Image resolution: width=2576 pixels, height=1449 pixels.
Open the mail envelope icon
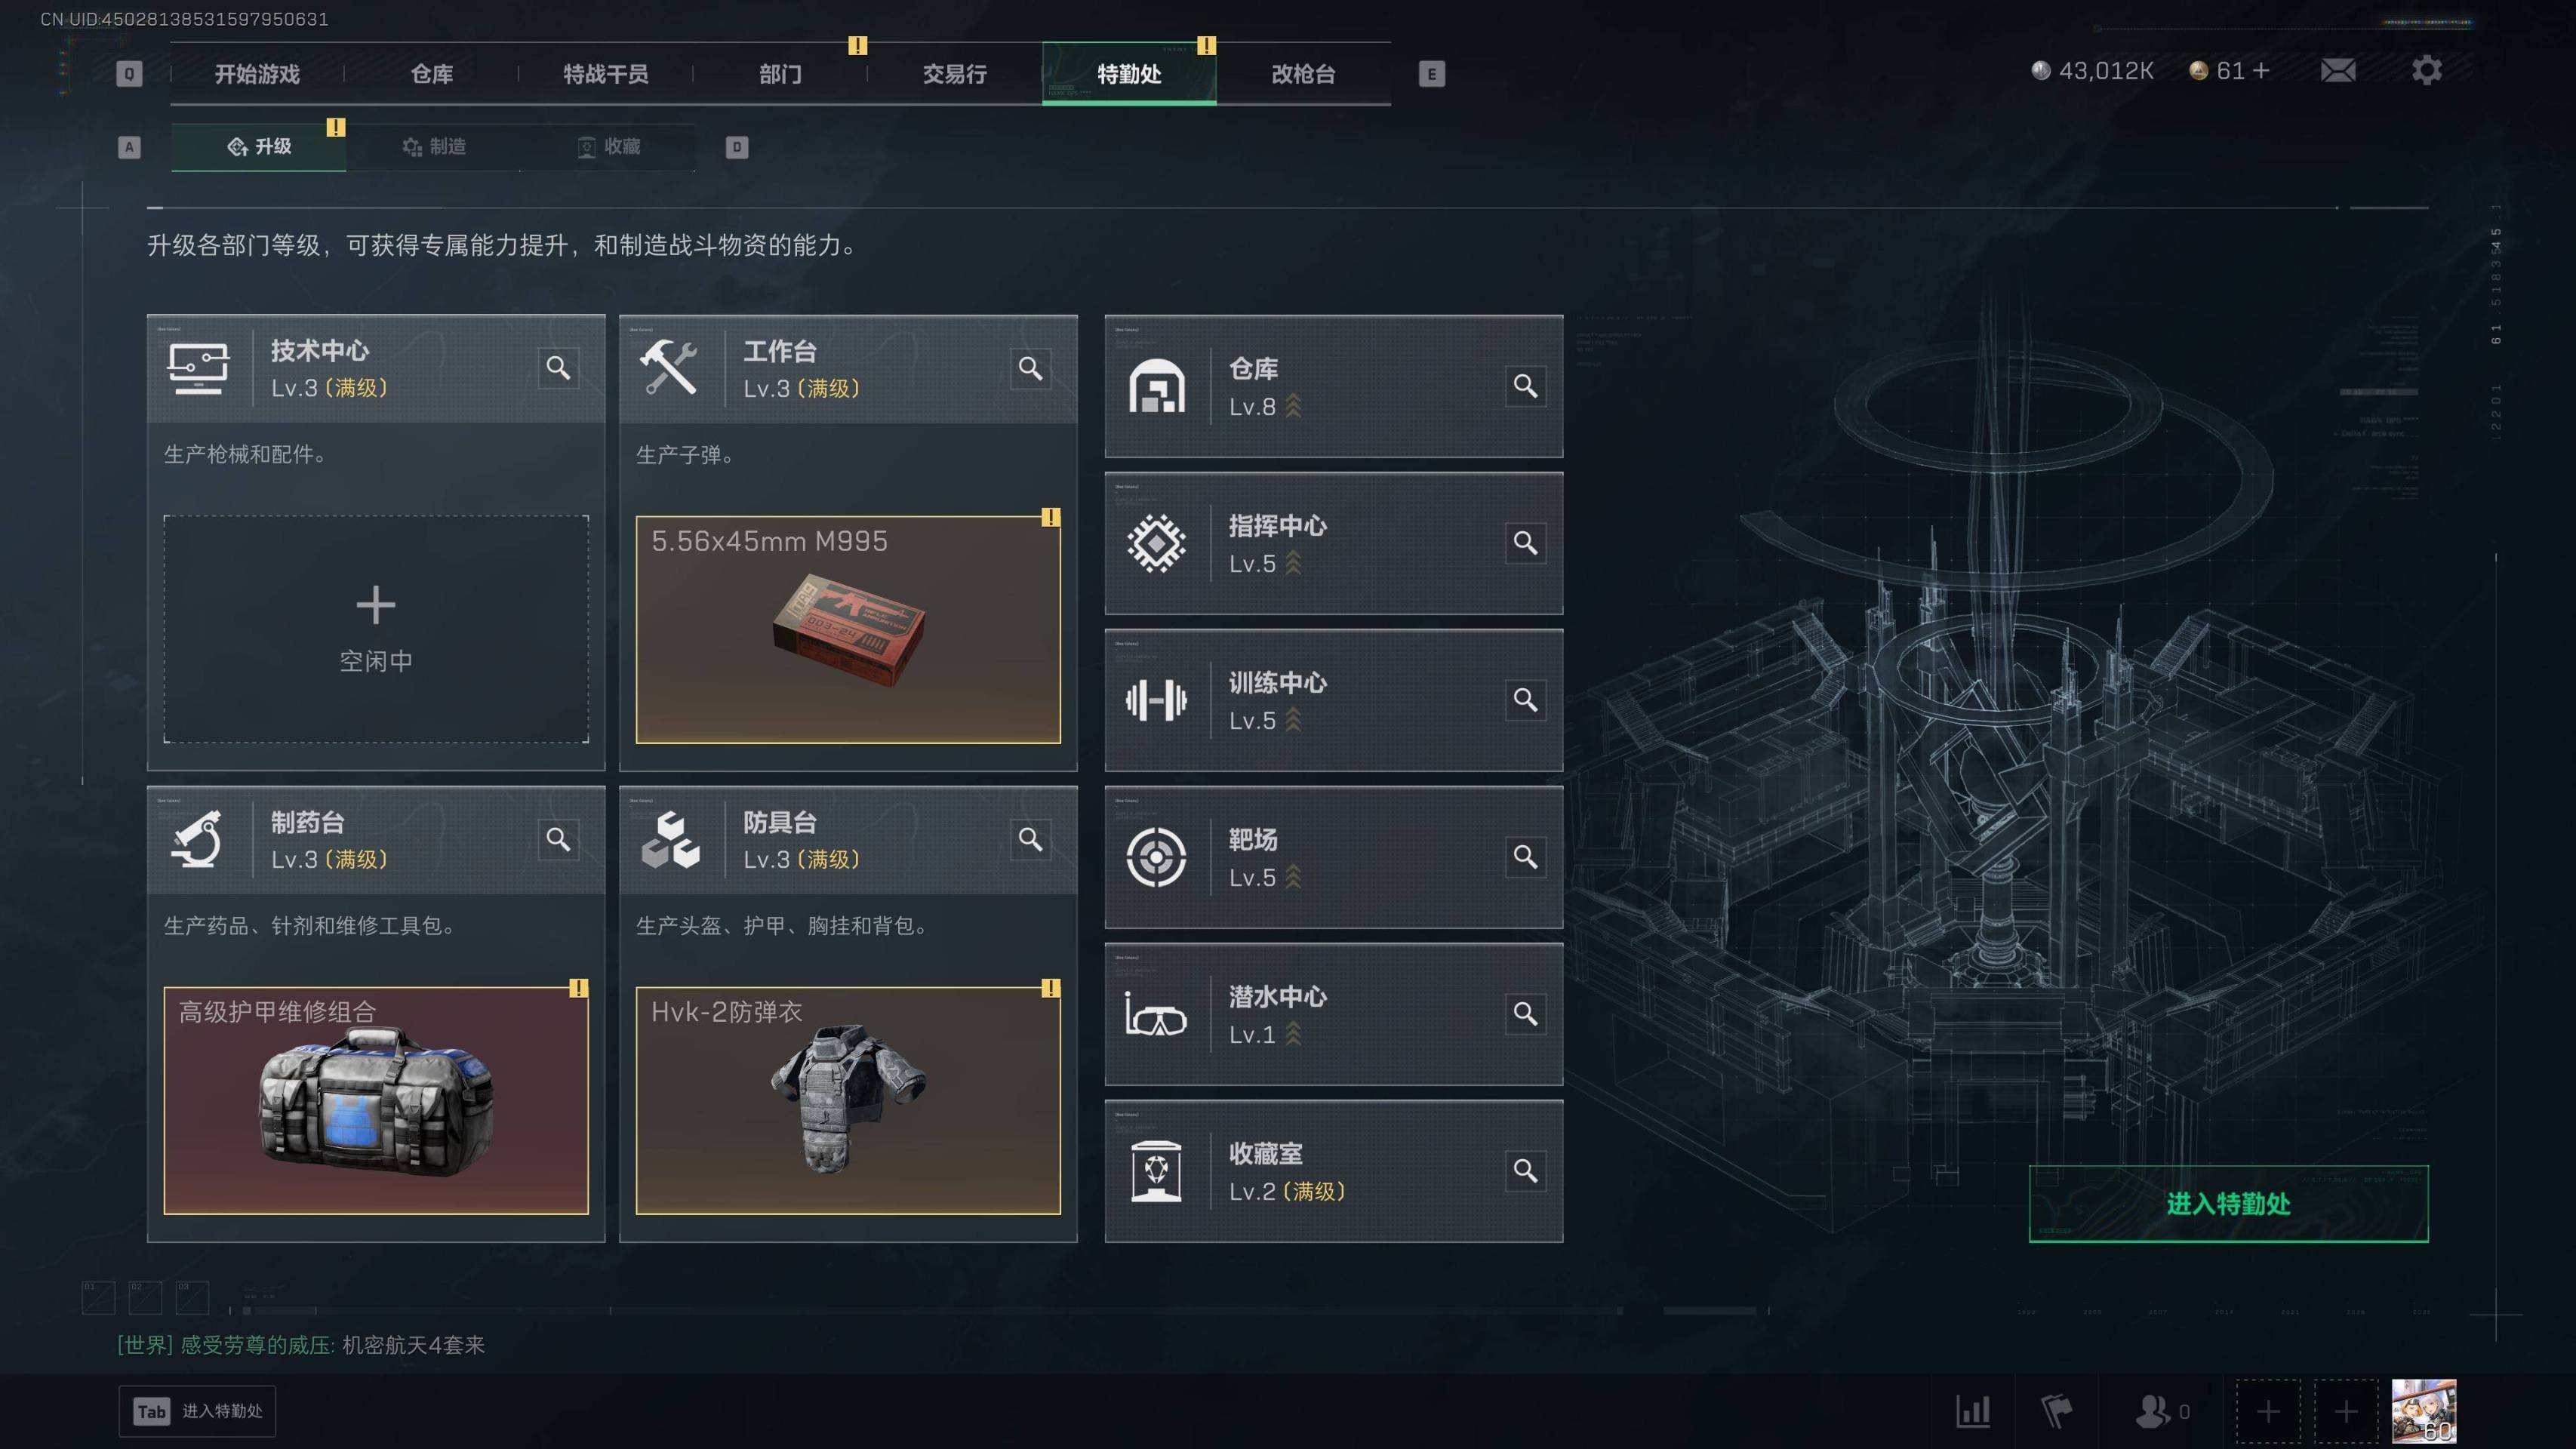coord(2337,71)
